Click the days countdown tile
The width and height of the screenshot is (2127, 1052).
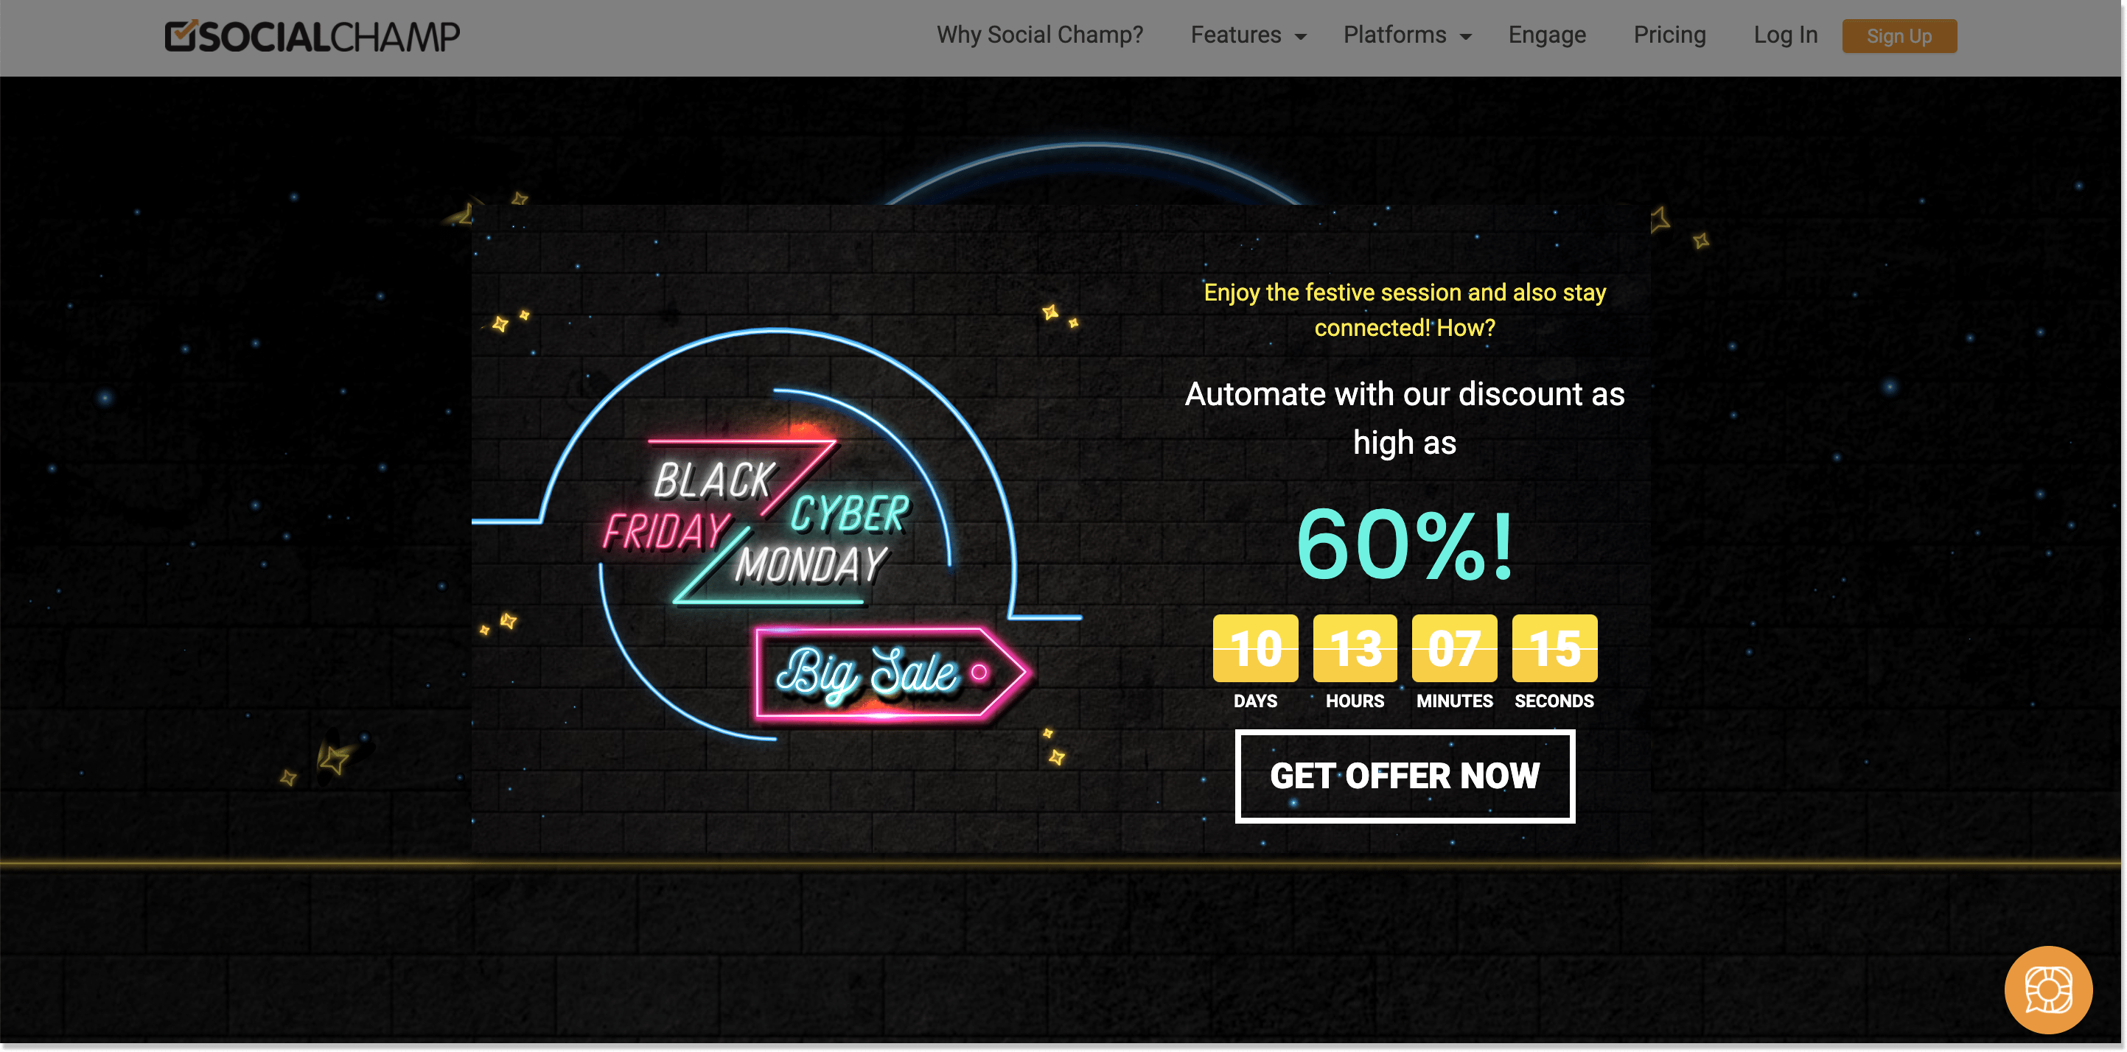coord(1254,648)
